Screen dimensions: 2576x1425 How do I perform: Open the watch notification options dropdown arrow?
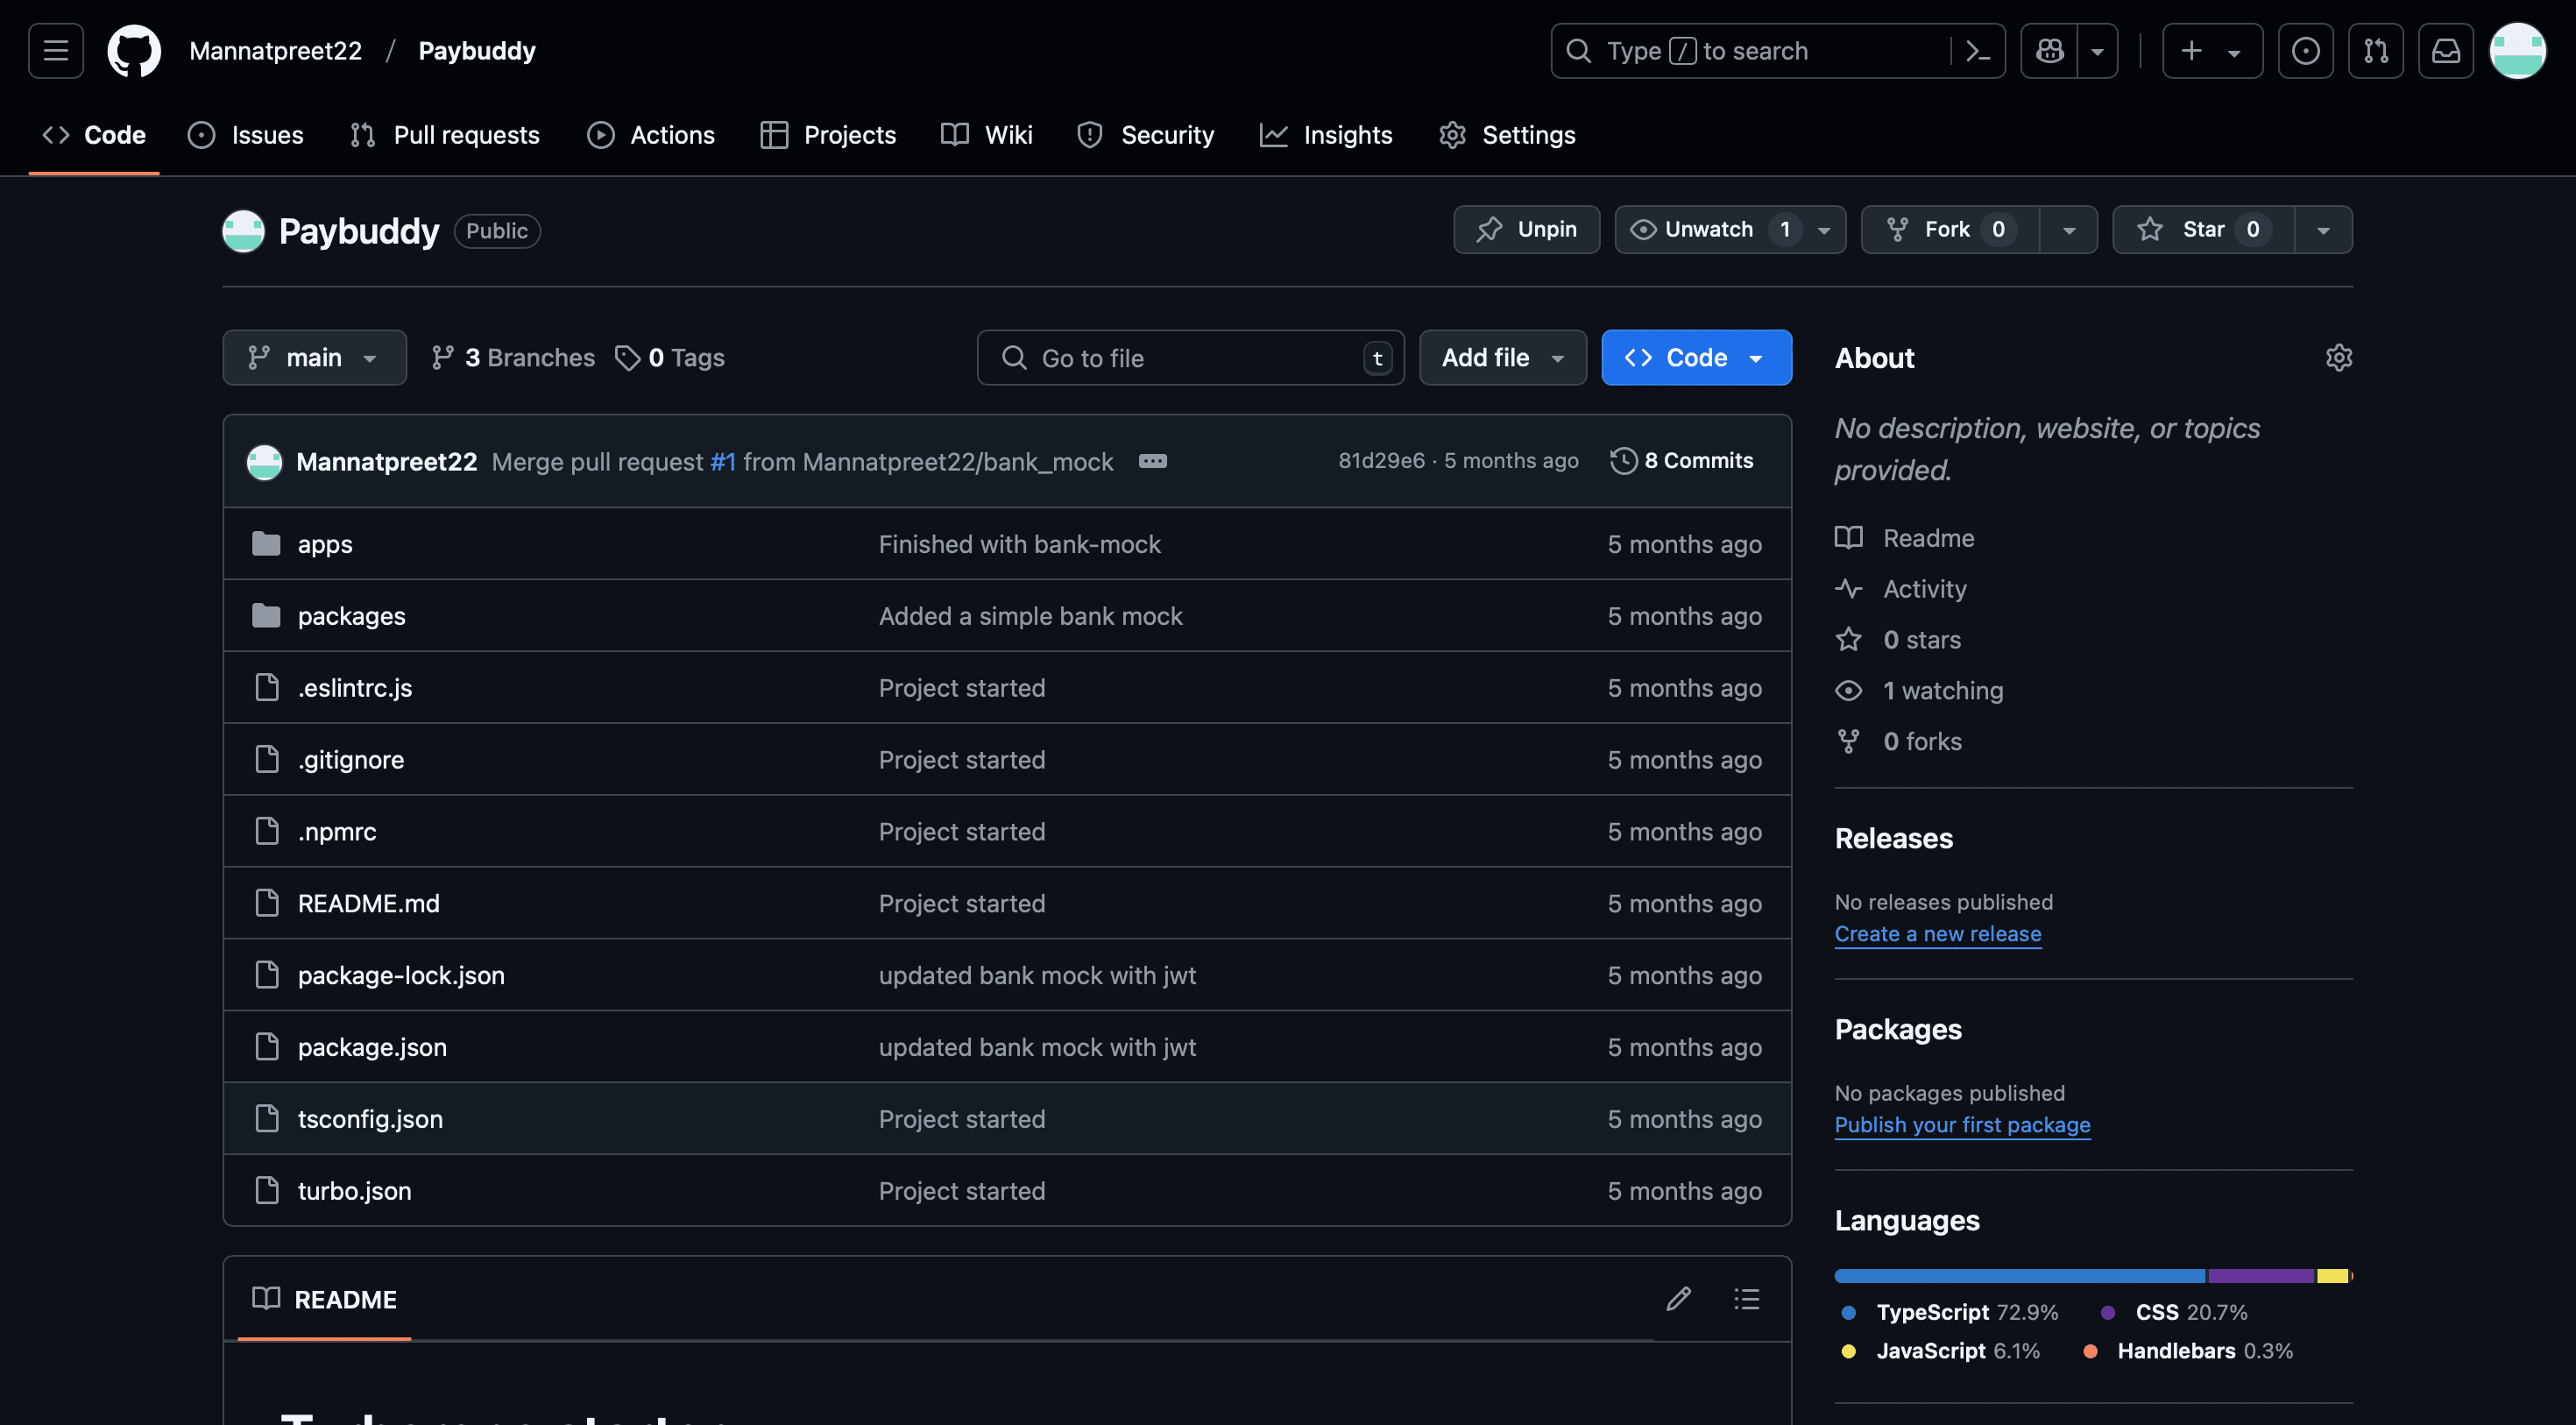pos(1824,230)
